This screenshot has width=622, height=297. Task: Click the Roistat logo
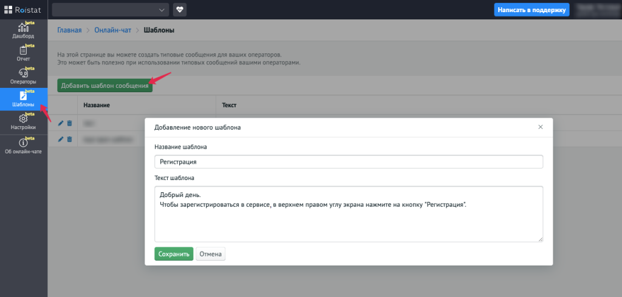[x=23, y=10]
